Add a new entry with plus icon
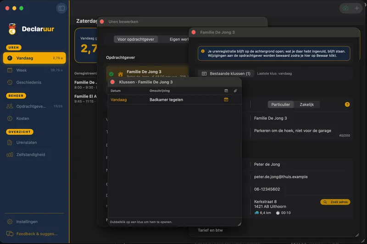367x244 pixels. pos(357,8)
